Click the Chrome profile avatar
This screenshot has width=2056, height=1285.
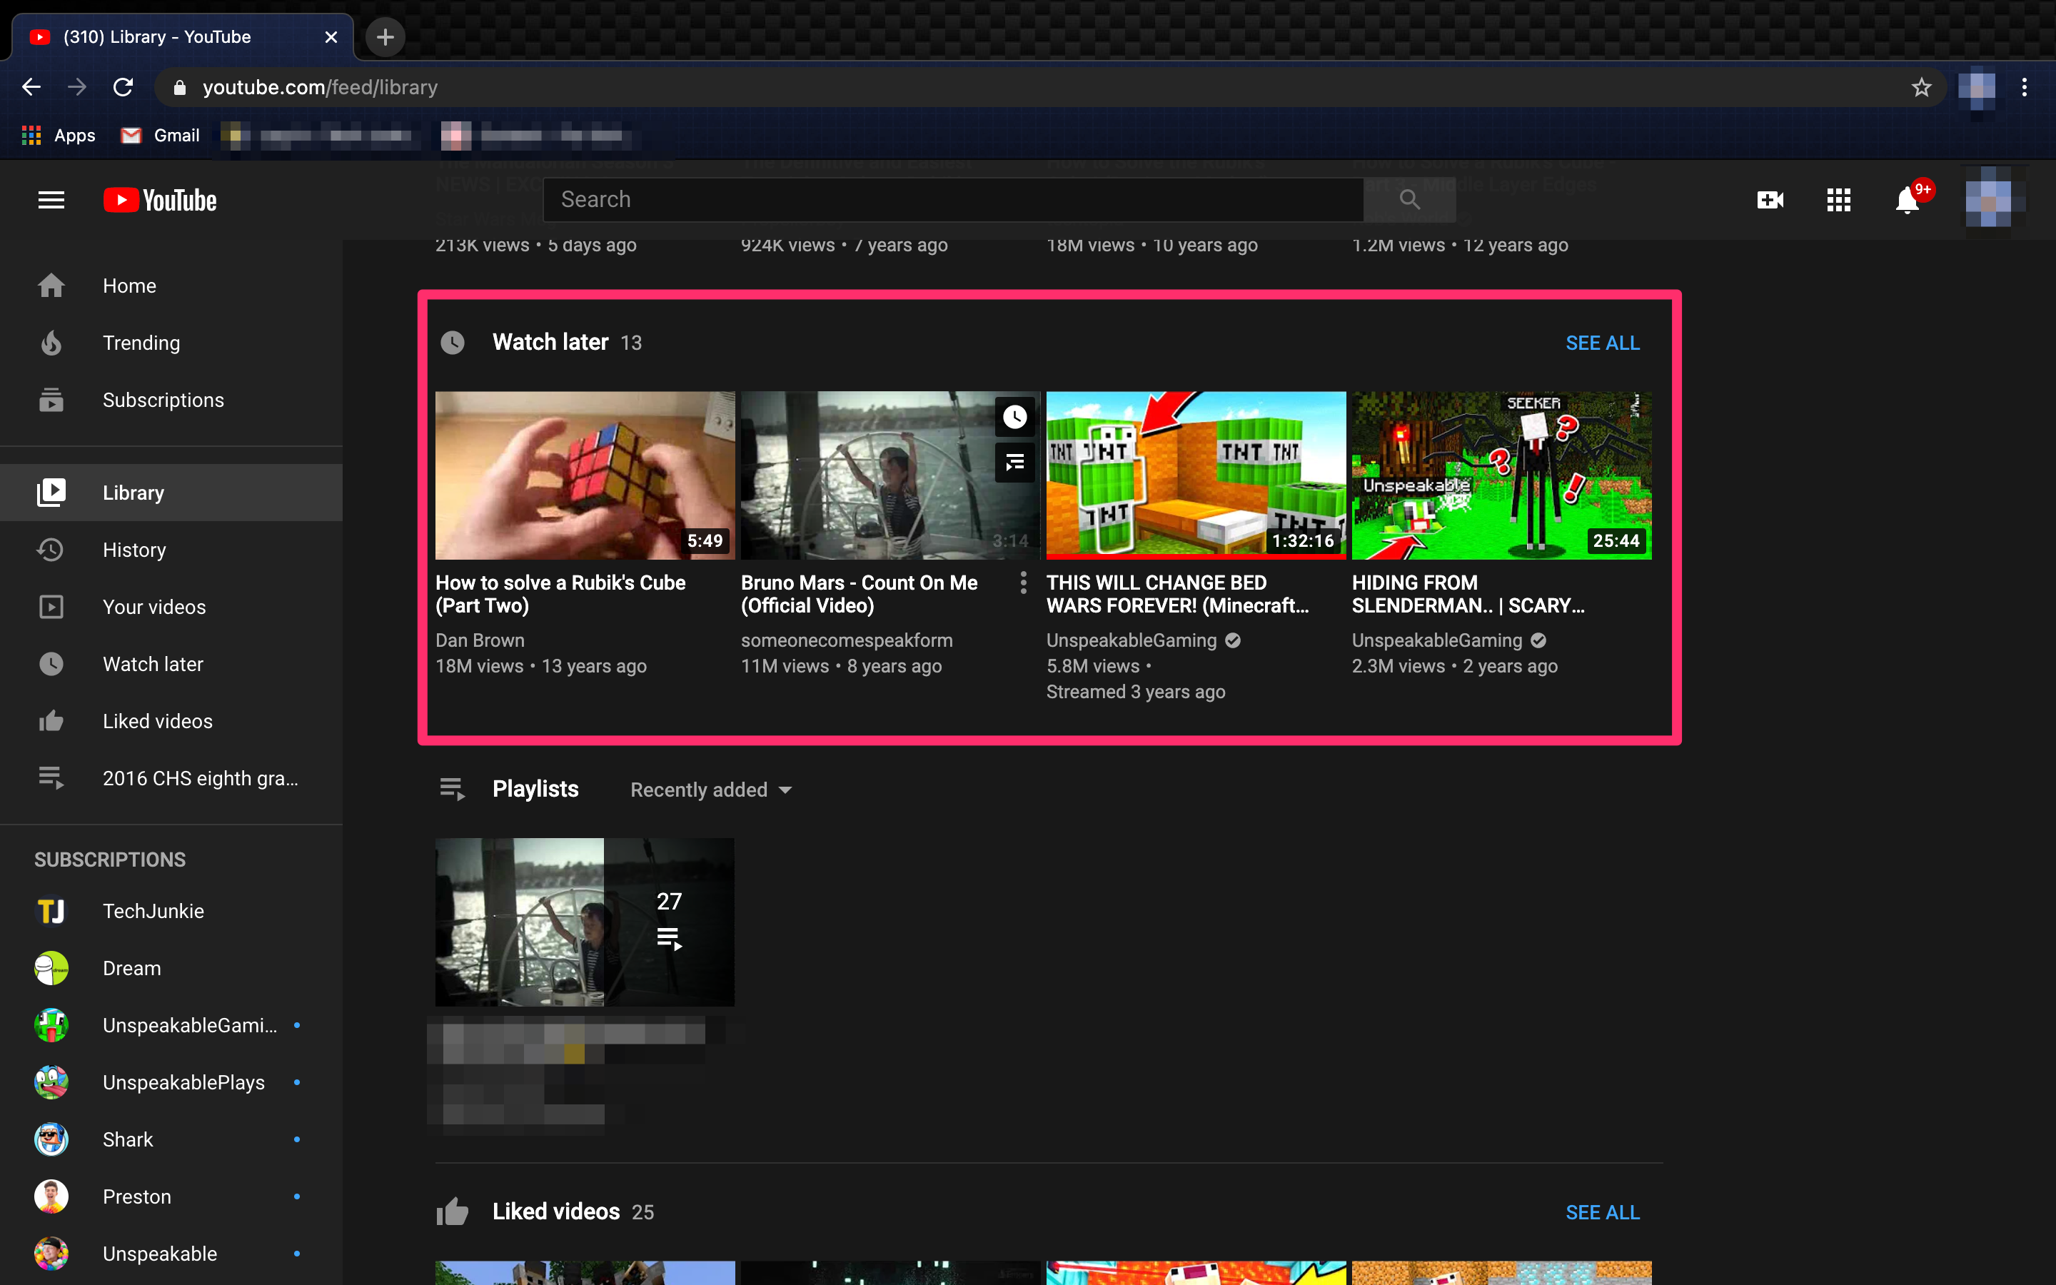click(x=1976, y=86)
